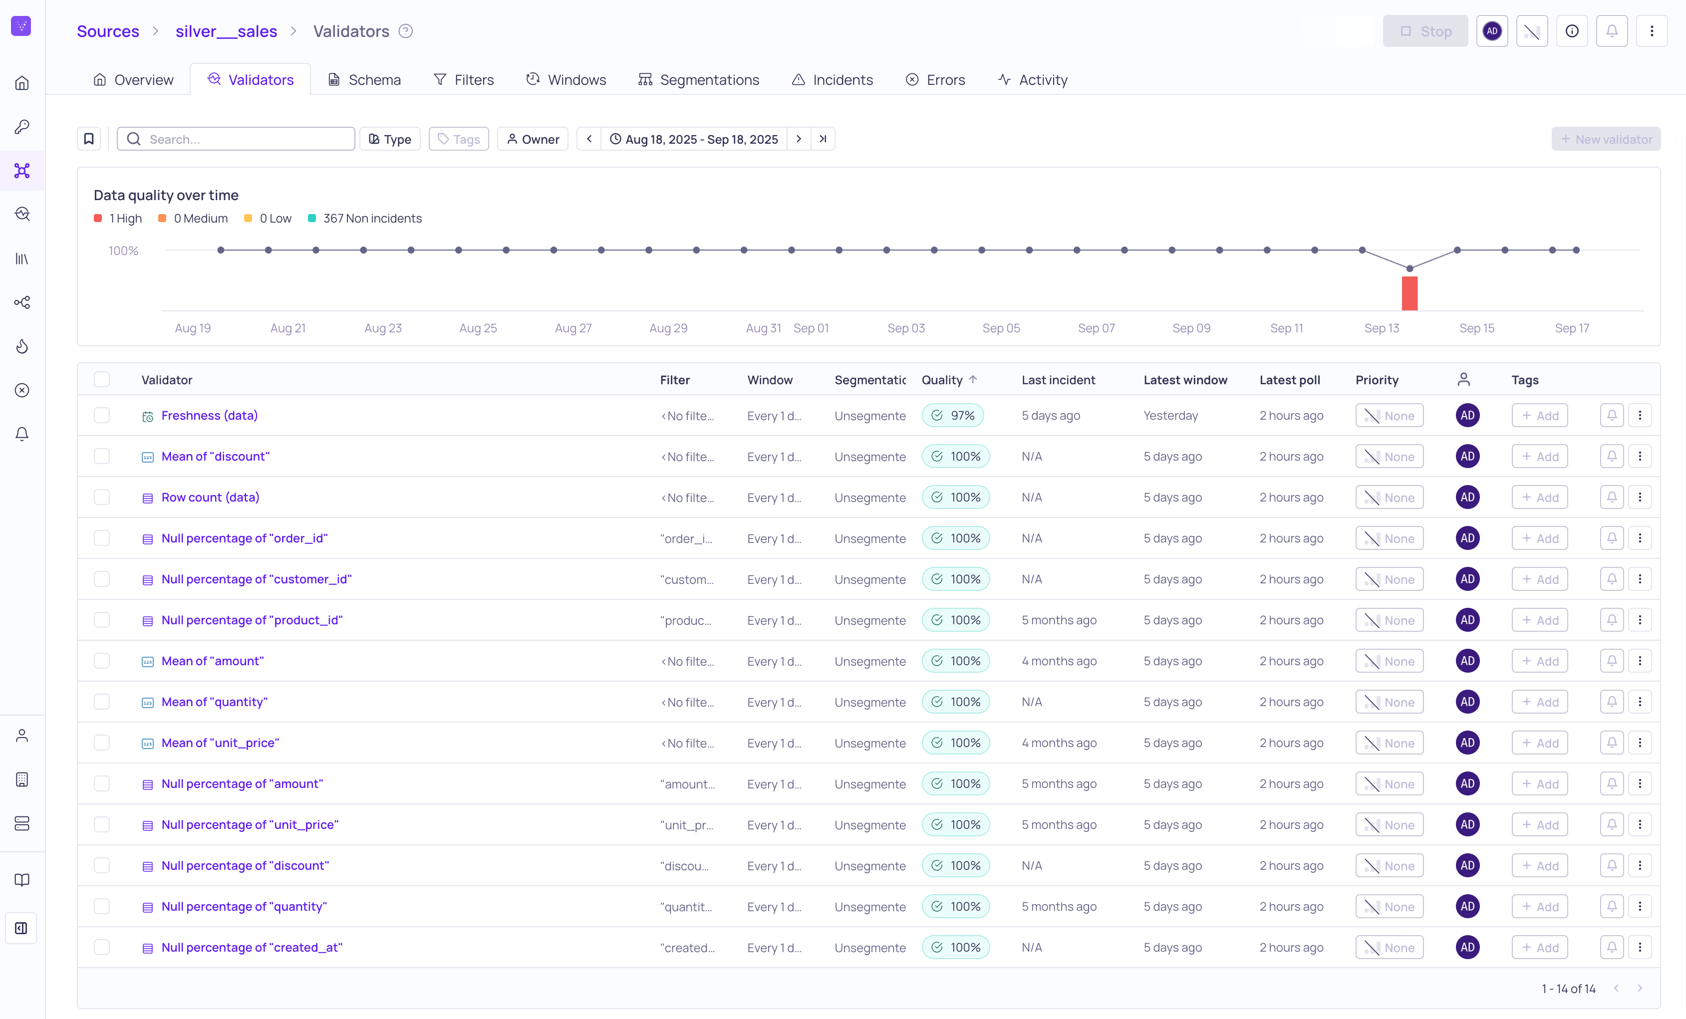Click the help icon beside Validators title
The width and height of the screenshot is (1686, 1019).
click(406, 31)
